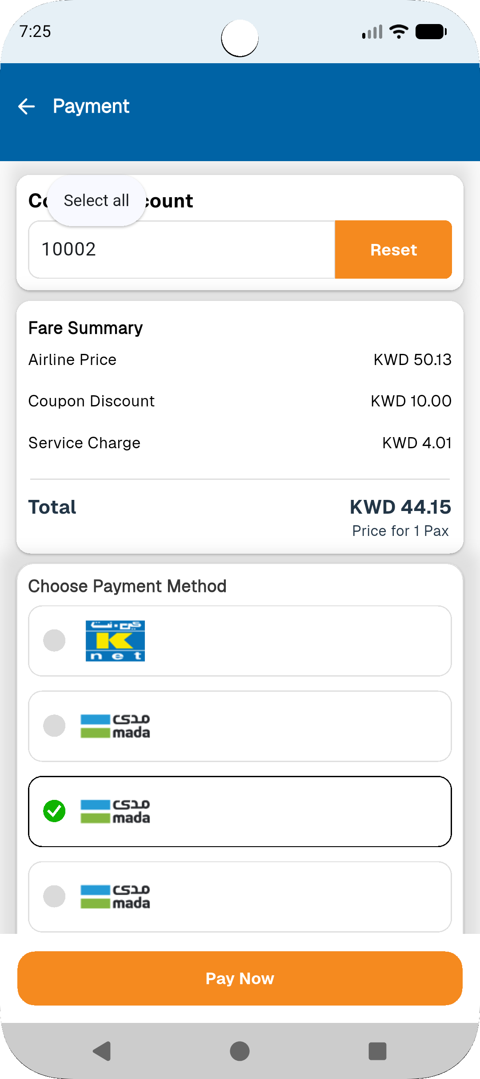This screenshot has width=480, height=1079.
Task: Select the first mada radio button
Action: point(54,726)
